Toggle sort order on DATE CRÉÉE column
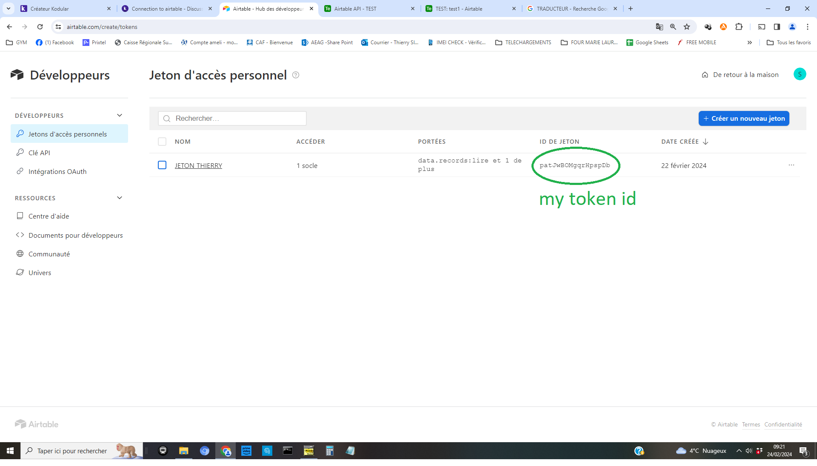This screenshot has height=466, width=817. click(705, 142)
